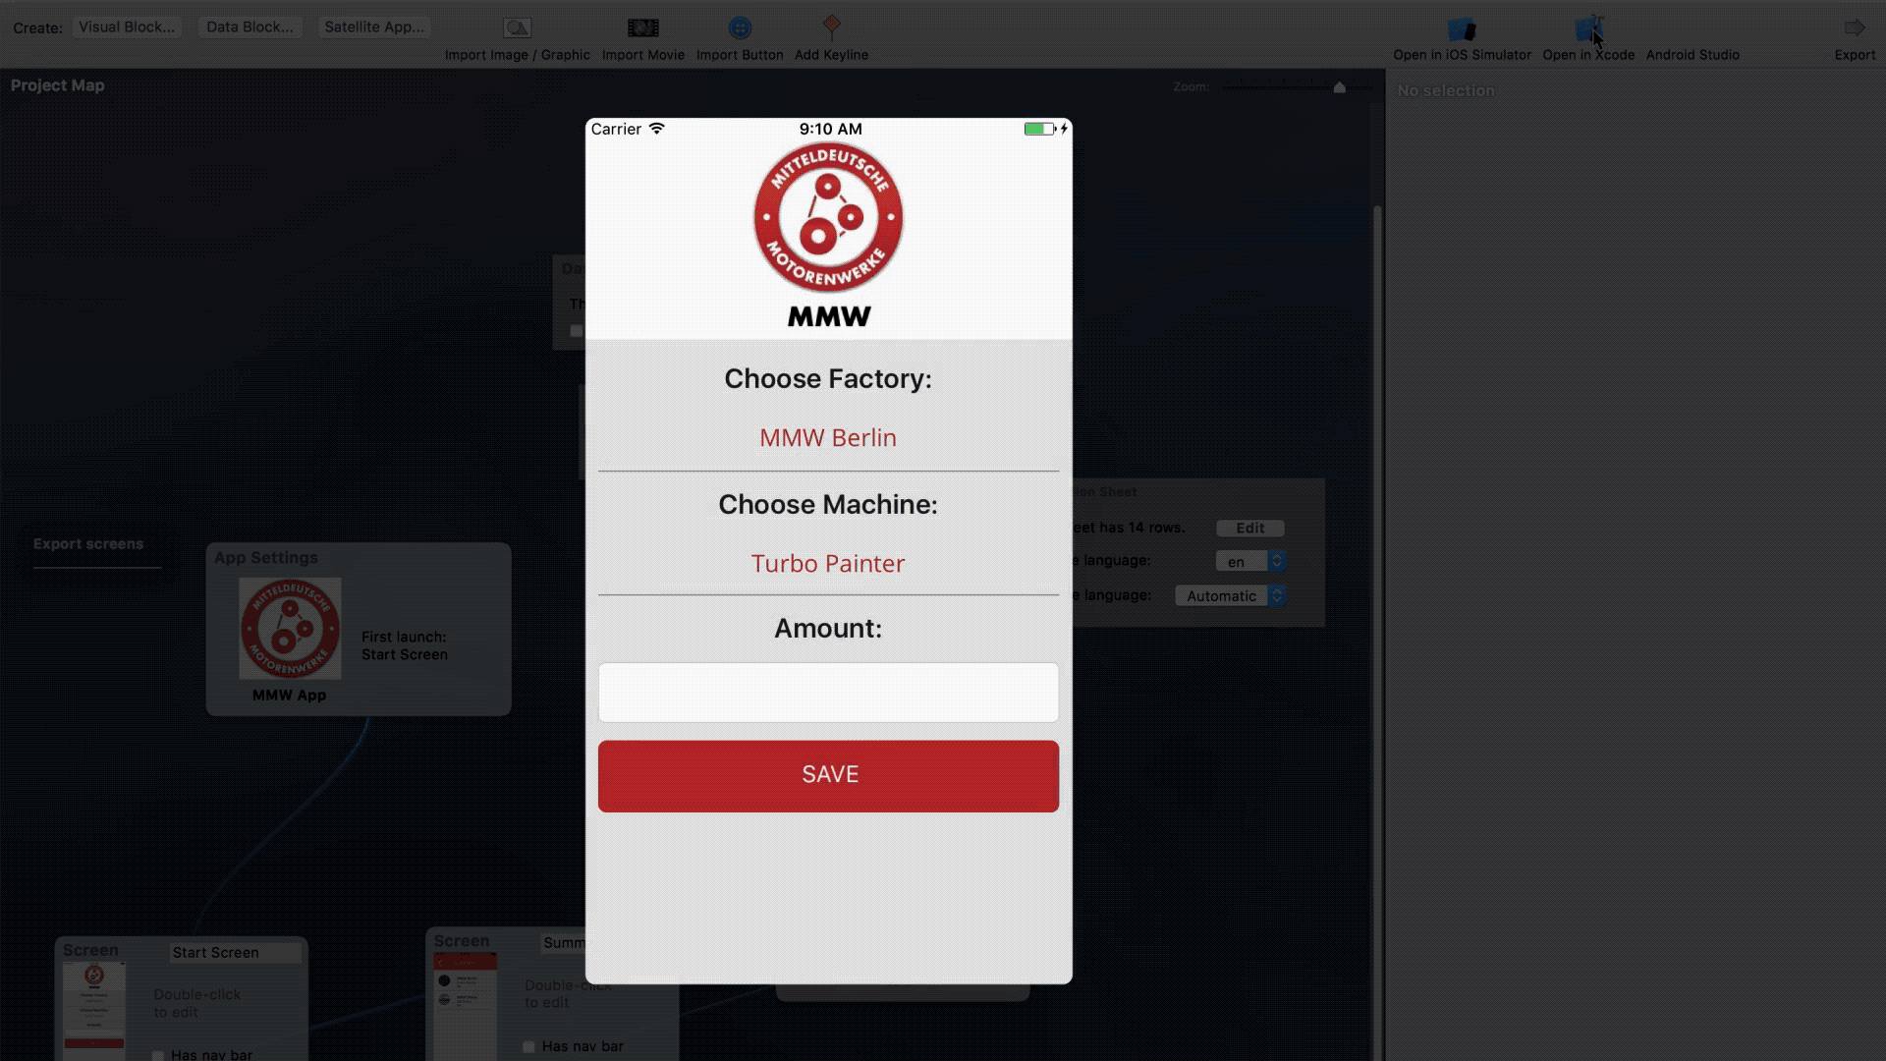Click the Import Image / Graphic icon

pos(517,28)
